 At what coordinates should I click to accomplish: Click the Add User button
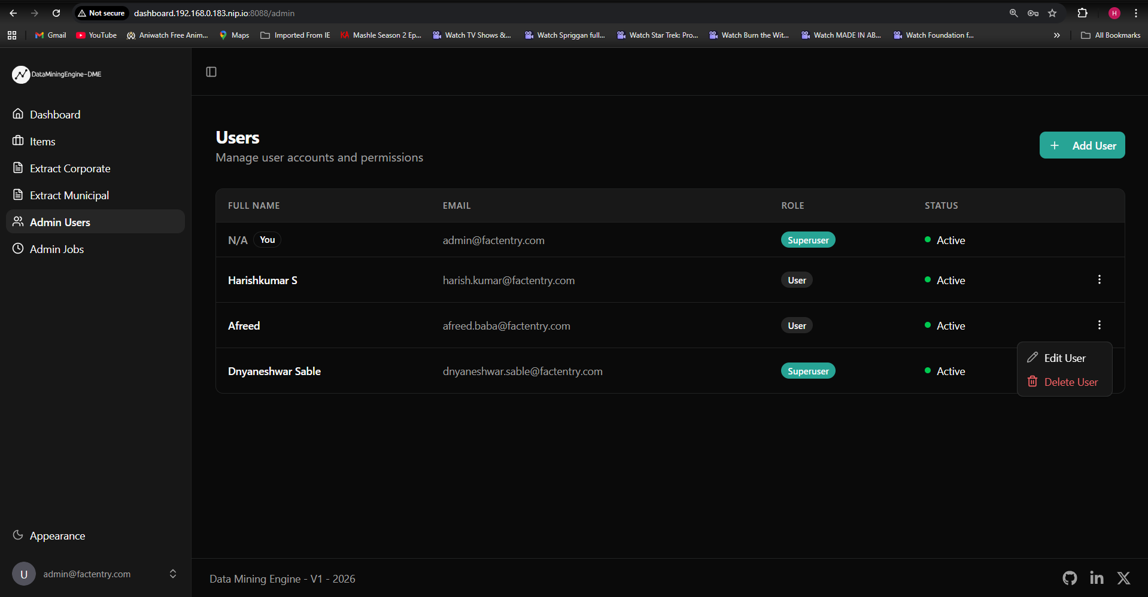point(1082,145)
